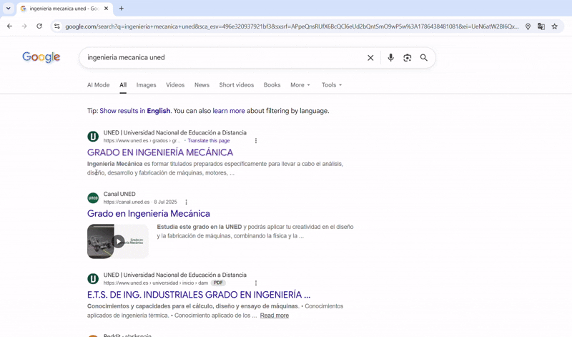Open the tab search chevron
This screenshot has height=337, width=572.
pos(9,8)
